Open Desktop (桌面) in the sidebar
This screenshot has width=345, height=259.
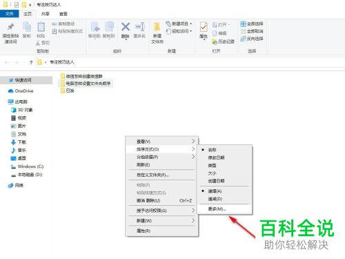point(19,158)
